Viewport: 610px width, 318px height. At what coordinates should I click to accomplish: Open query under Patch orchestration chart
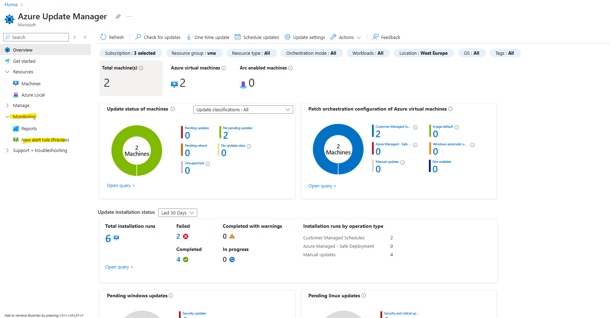(322, 186)
